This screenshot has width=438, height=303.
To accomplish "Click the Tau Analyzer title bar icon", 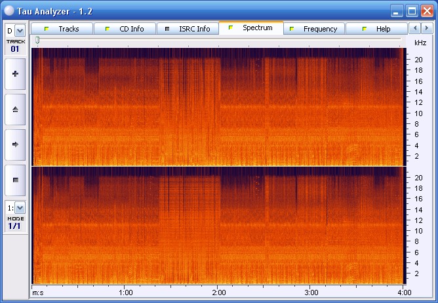I will 9,10.
